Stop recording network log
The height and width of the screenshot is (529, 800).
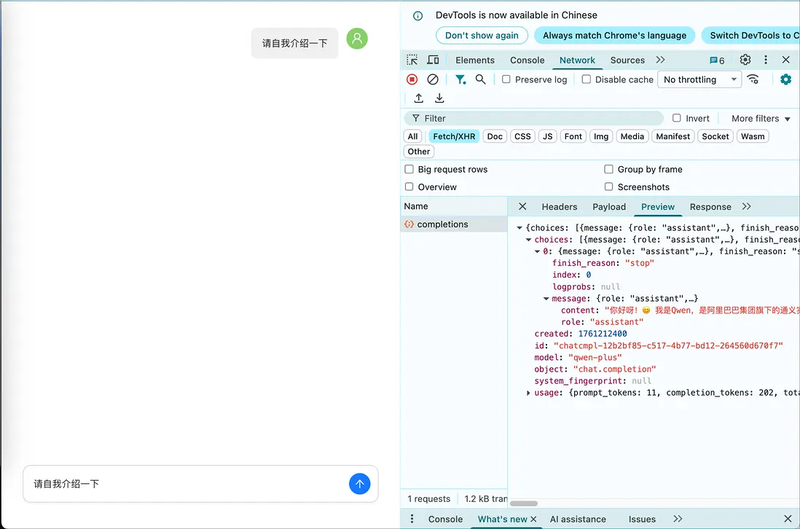[412, 79]
